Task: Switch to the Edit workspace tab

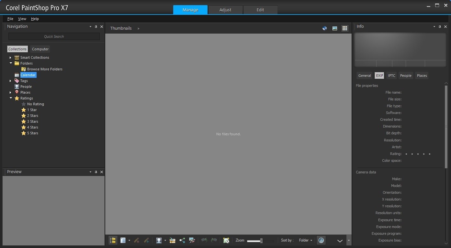Action: click(x=260, y=10)
